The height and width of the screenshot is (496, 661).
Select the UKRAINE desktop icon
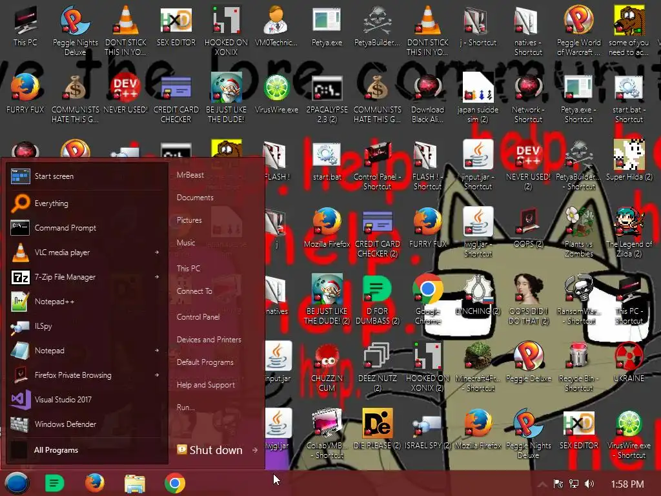click(x=629, y=362)
